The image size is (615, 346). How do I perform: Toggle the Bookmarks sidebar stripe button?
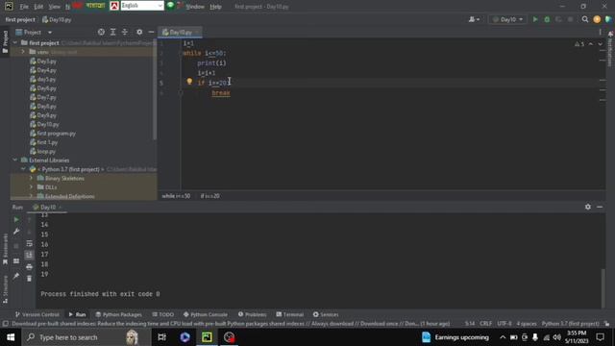click(x=5, y=249)
